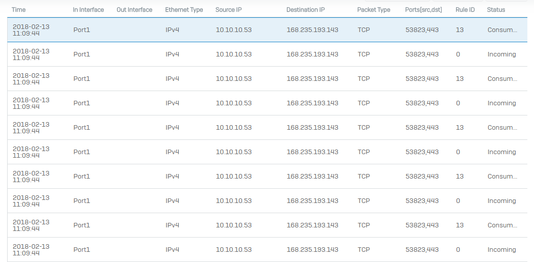
Task: Click the Status column header
Action: point(496,10)
